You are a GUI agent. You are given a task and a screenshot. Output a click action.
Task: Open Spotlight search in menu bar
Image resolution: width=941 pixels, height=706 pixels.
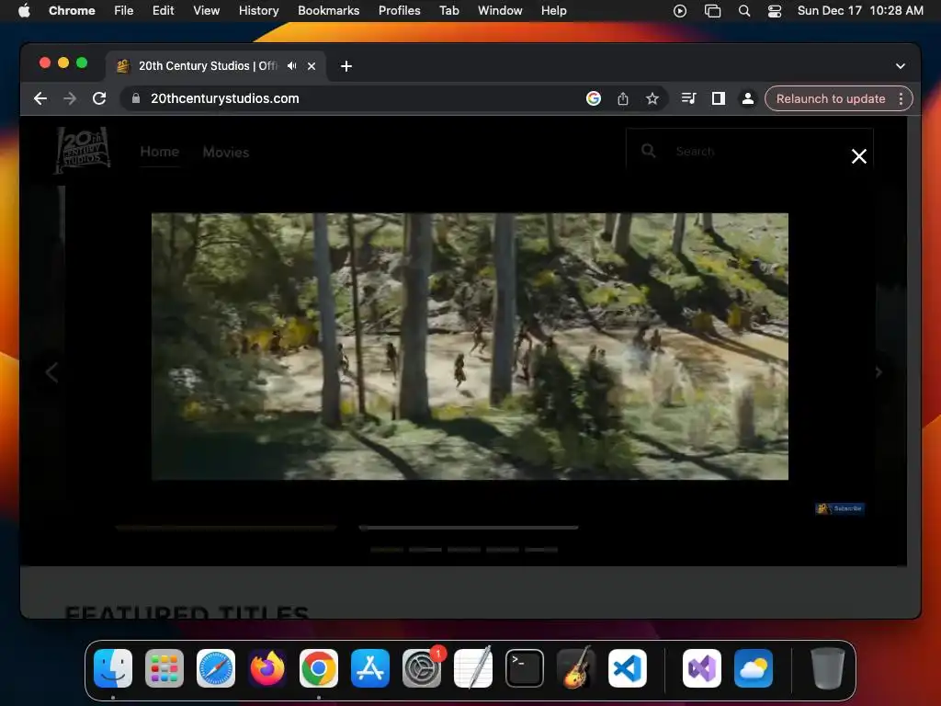point(744,10)
